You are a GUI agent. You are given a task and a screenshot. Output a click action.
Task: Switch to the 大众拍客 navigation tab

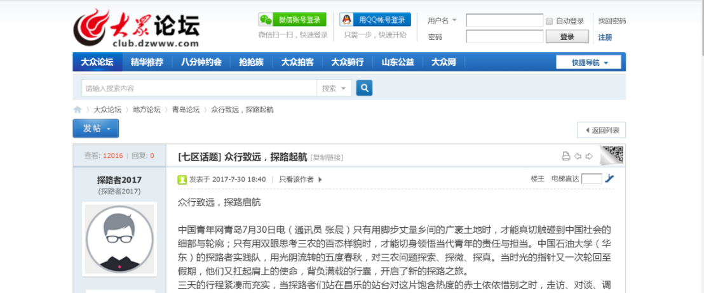(x=297, y=62)
